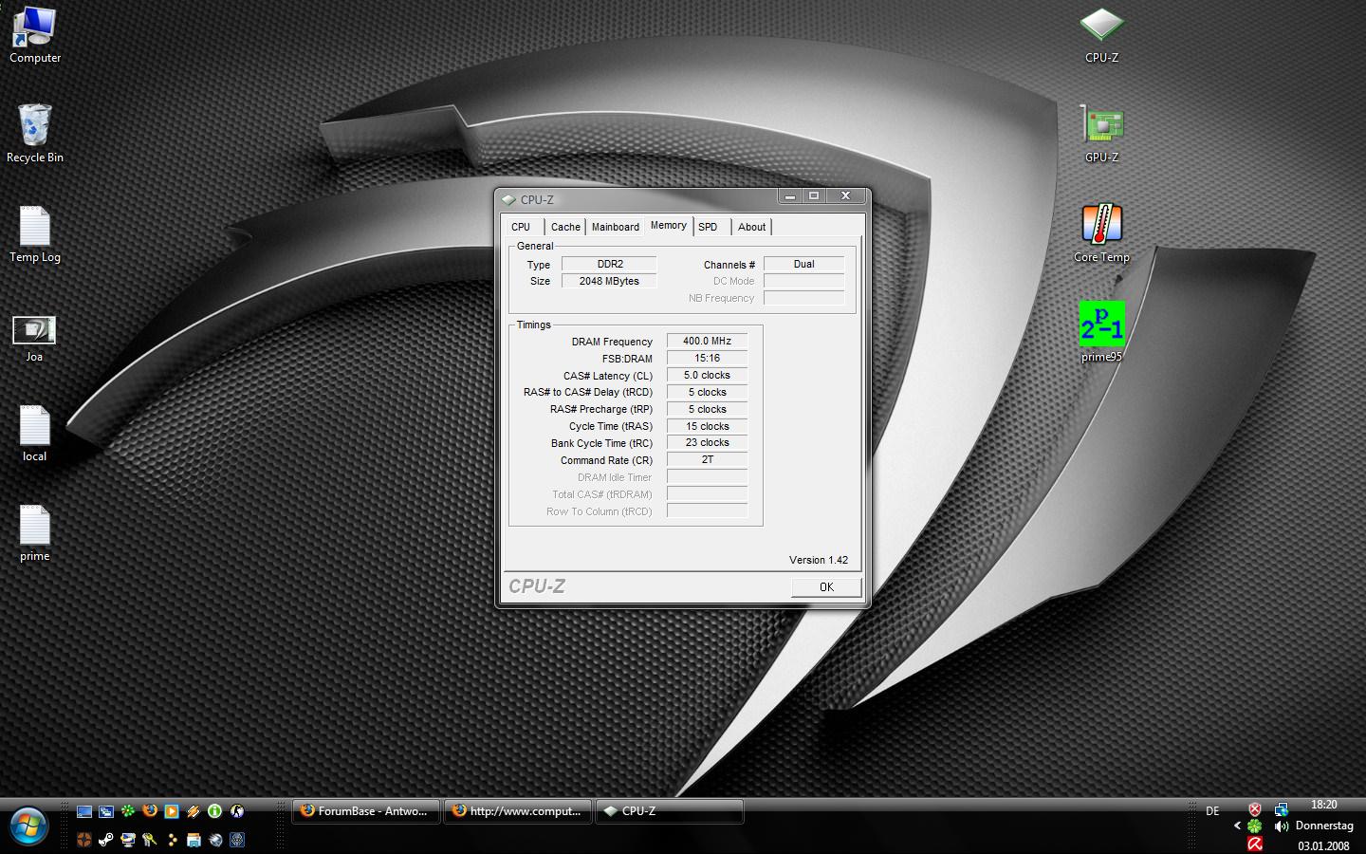Launch Steam from the Quick Launch bar

click(x=106, y=840)
